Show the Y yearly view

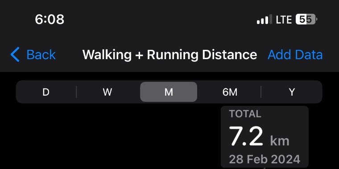[292, 92]
